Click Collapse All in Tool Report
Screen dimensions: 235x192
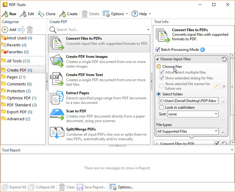41,187
